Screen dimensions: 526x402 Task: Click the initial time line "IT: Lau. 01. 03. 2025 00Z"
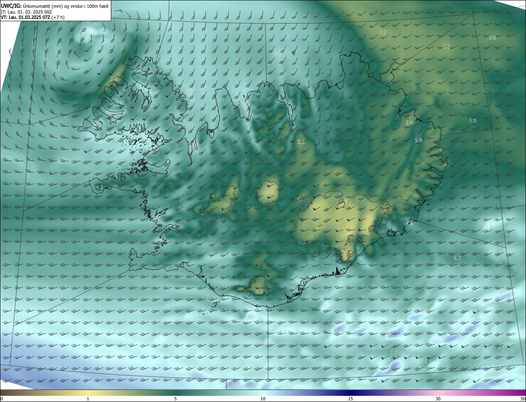coord(26,12)
